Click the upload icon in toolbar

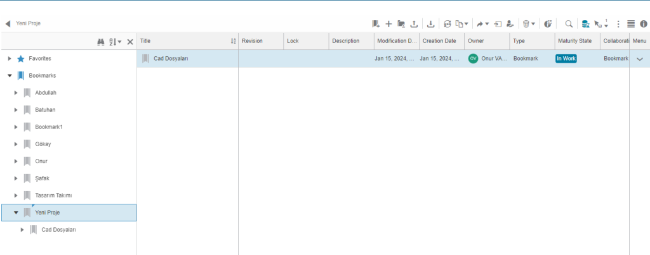point(414,24)
